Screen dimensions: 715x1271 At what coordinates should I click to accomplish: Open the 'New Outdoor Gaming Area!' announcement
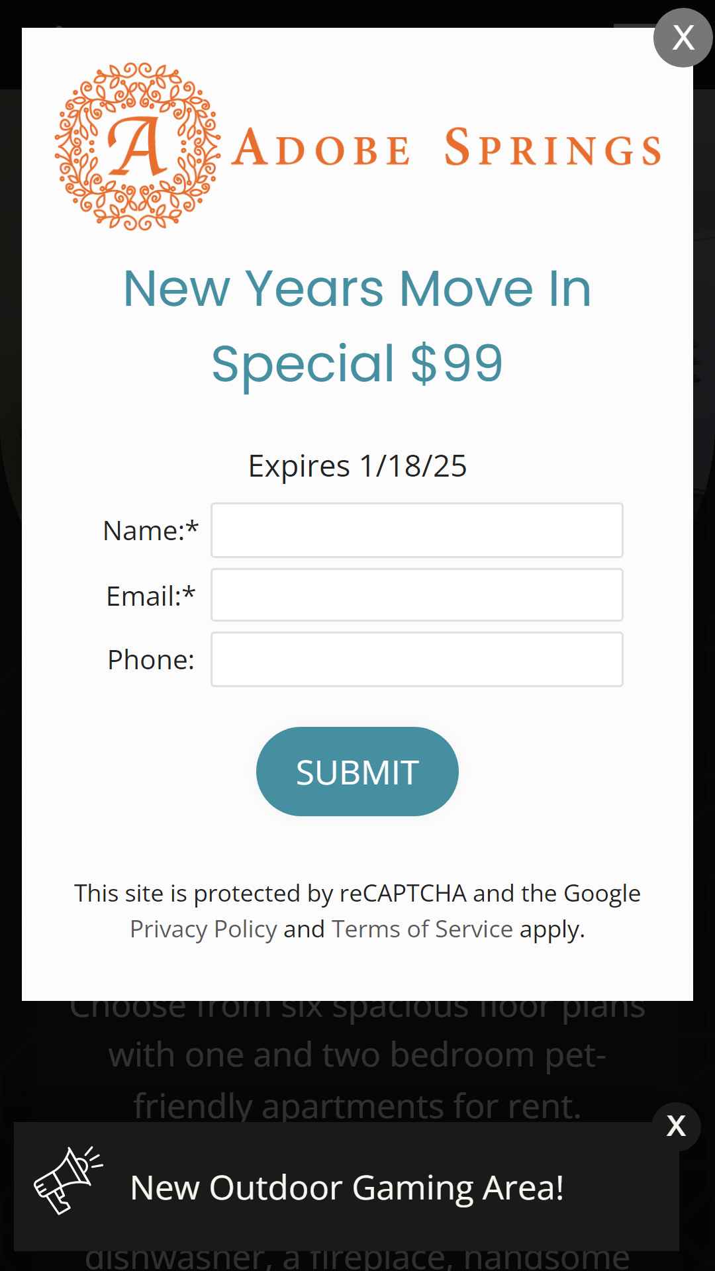point(347,1188)
